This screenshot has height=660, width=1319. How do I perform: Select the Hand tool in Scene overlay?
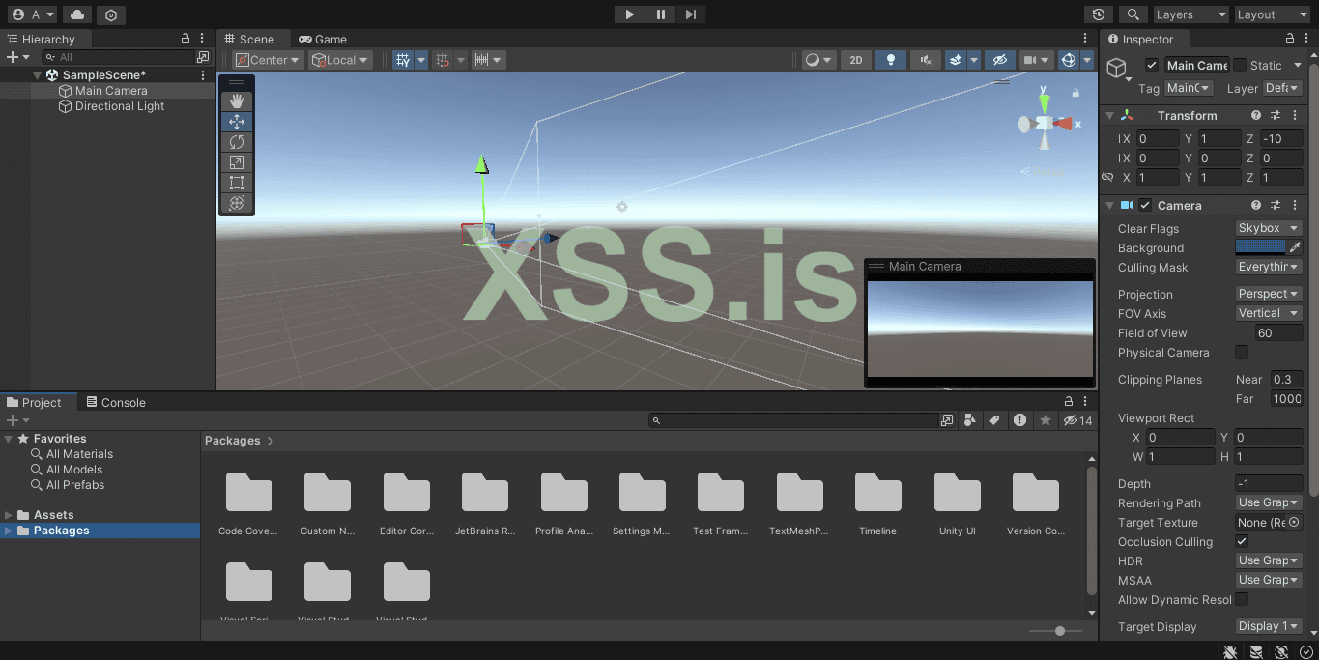point(237,101)
